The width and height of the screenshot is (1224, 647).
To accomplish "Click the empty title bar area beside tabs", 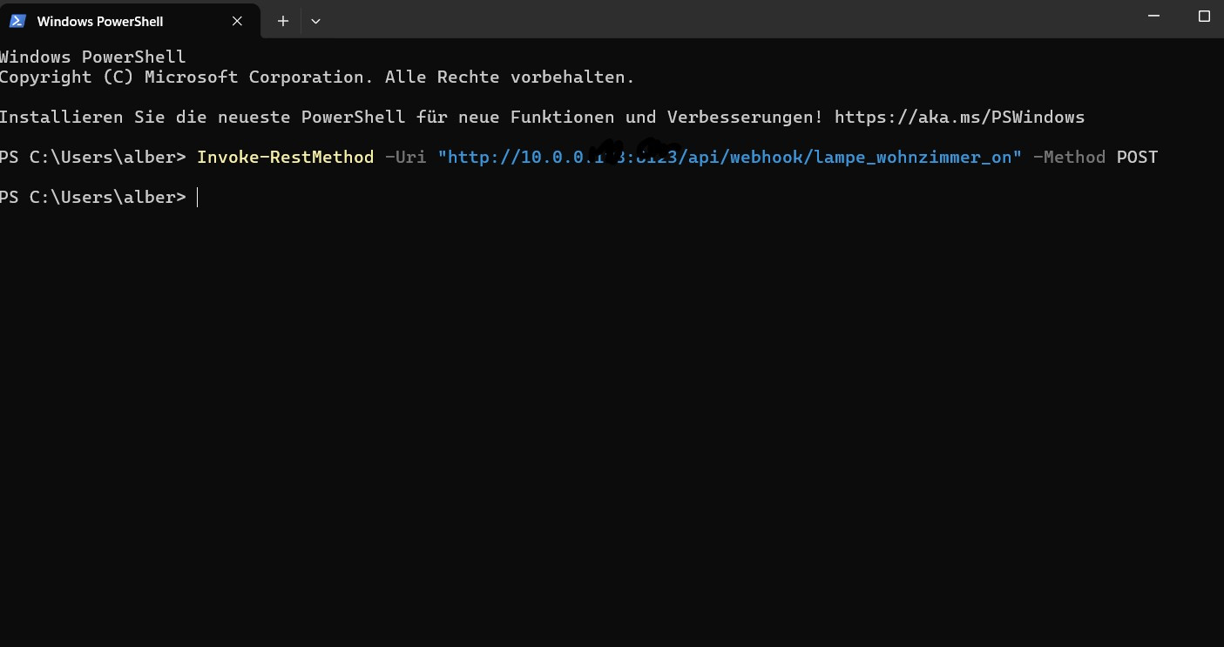I will 697,19.
